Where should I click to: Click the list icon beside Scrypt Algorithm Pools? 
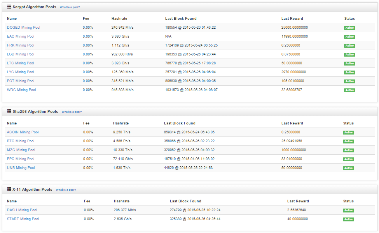tap(9, 7)
